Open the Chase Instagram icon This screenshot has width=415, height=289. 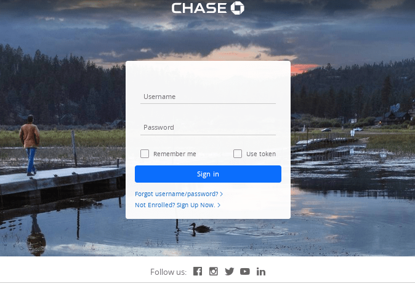pyautogui.click(x=213, y=271)
